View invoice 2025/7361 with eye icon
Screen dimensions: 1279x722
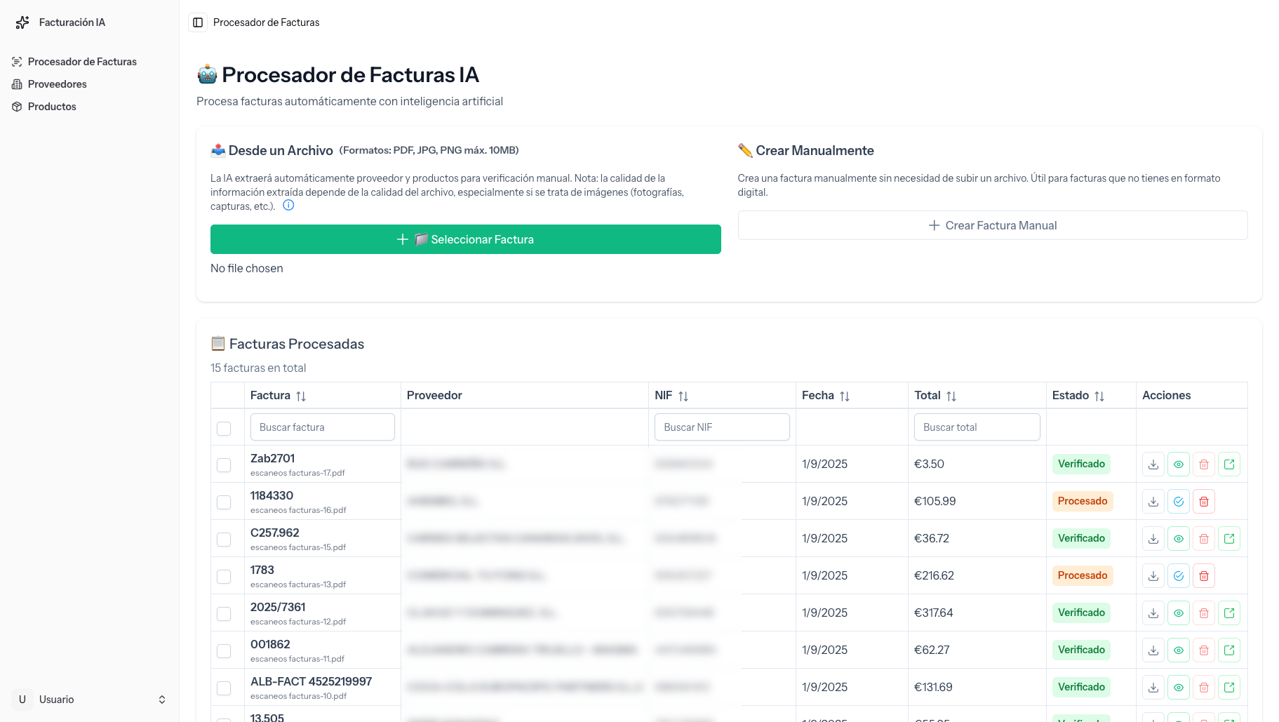(1179, 613)
